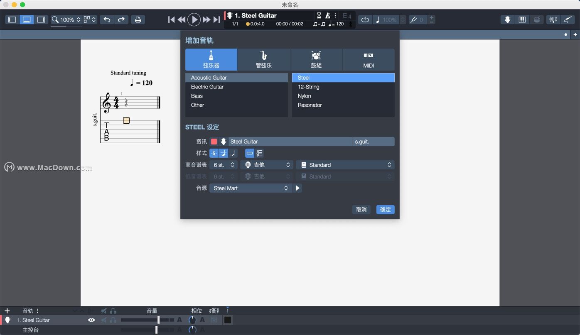This screenshot has height=335, width=580.
Task: Open the piano keyboard view icon
Action: click(522, 20)
